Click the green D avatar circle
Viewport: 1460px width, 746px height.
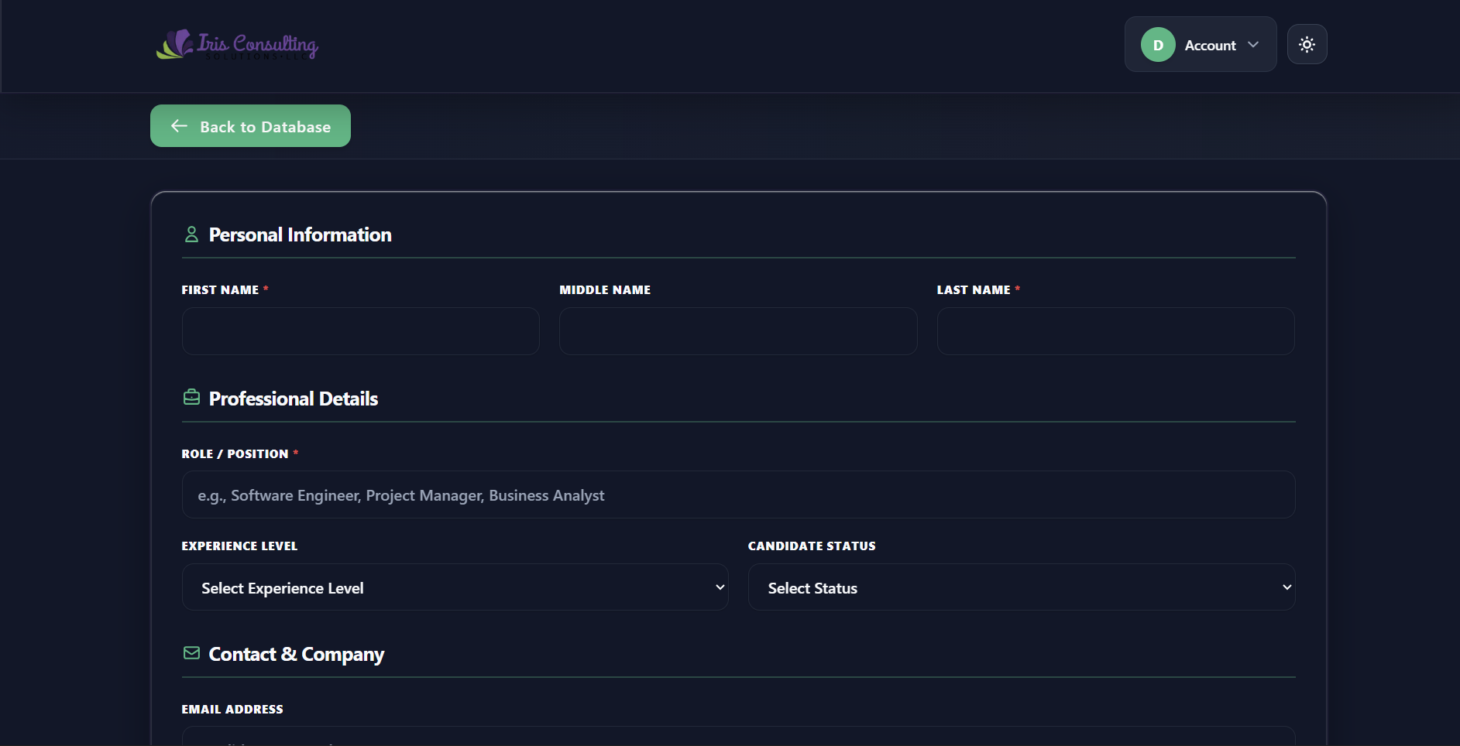point(1157,45)
